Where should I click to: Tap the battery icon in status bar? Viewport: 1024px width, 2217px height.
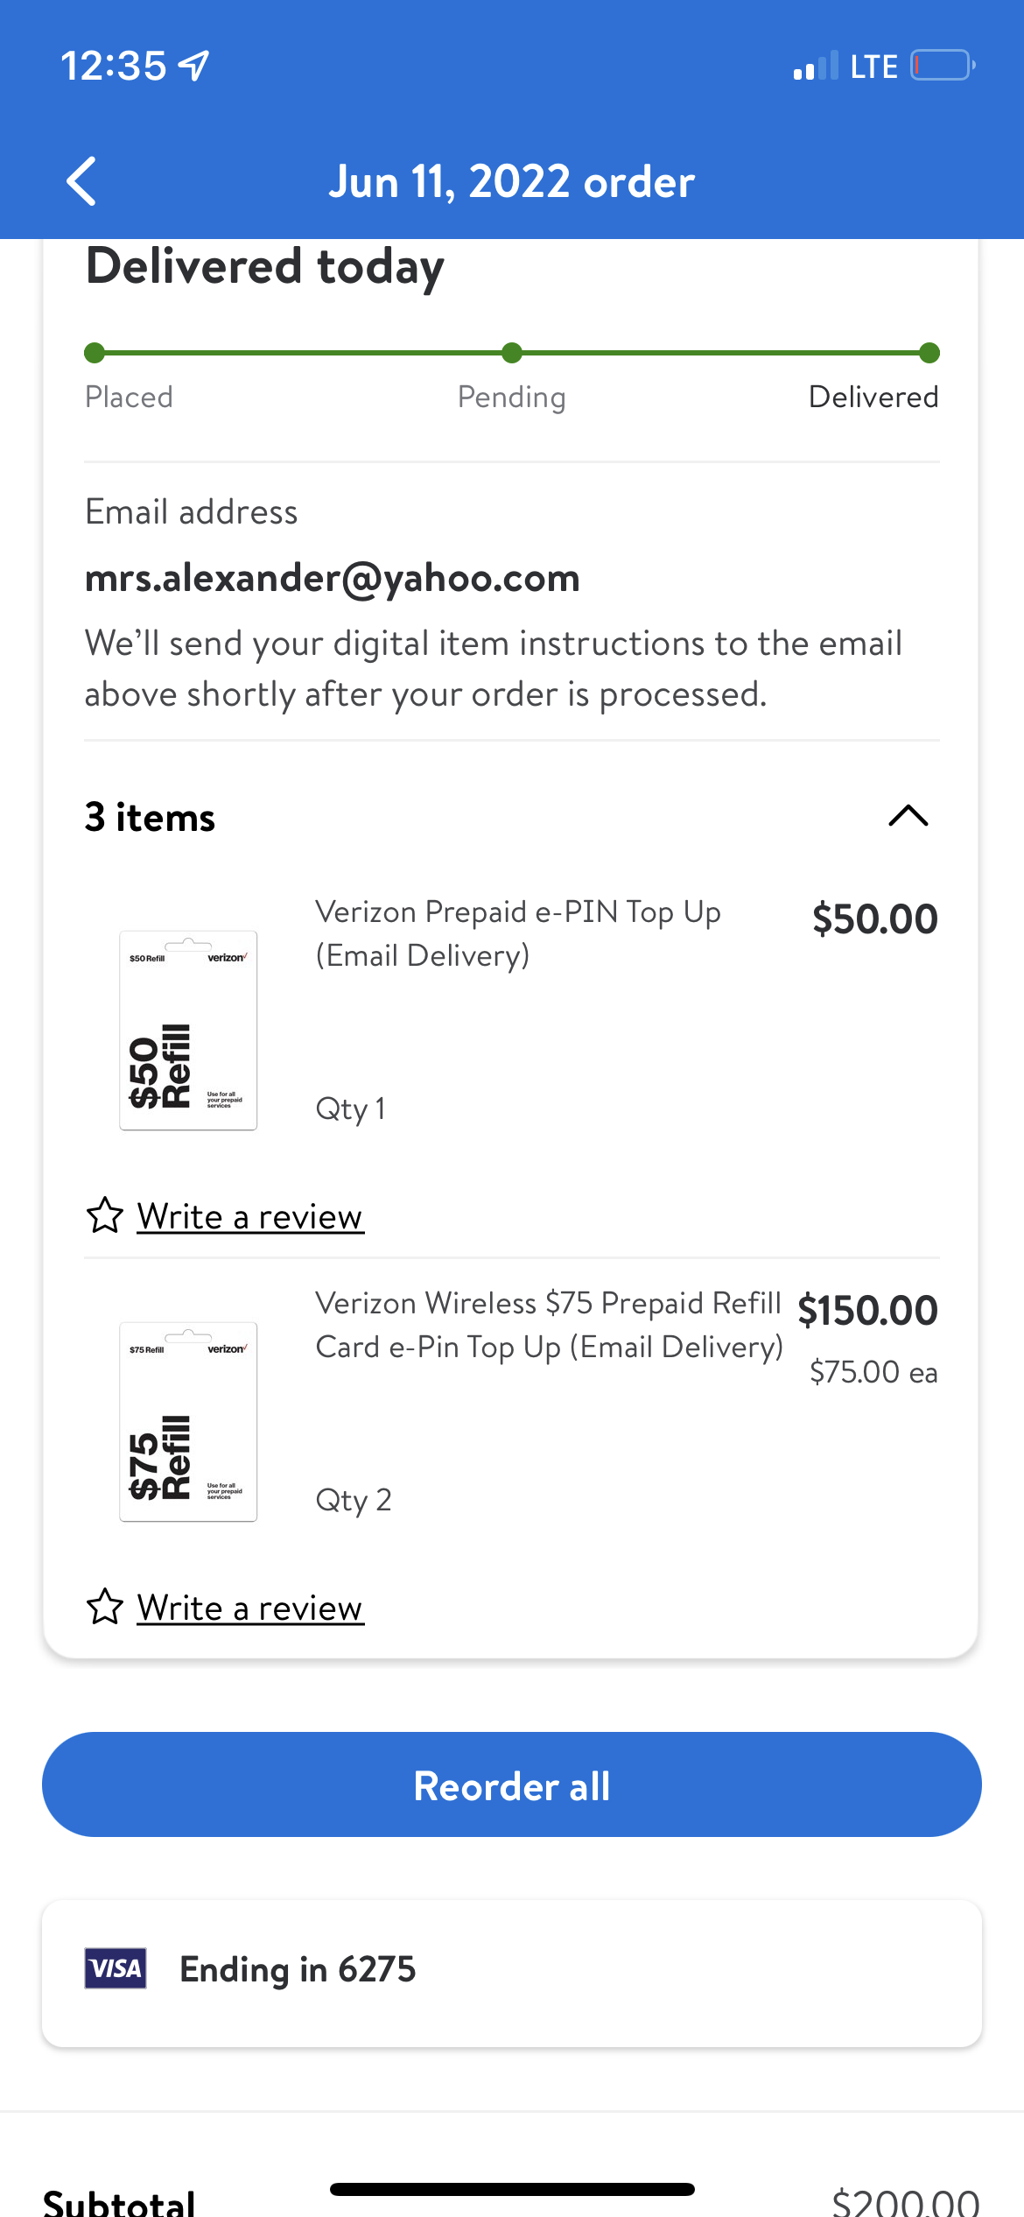coord(943,66)
